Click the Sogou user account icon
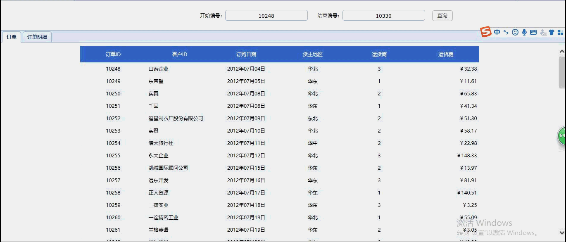The height and width of the screenshot is (242, 566). click(x=543, y=32)
